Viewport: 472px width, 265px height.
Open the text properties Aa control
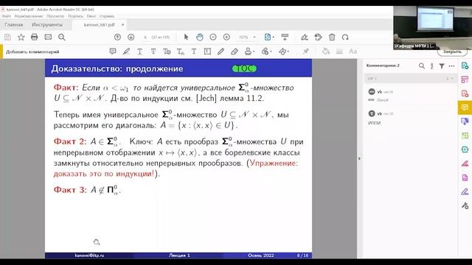[353, 52]
